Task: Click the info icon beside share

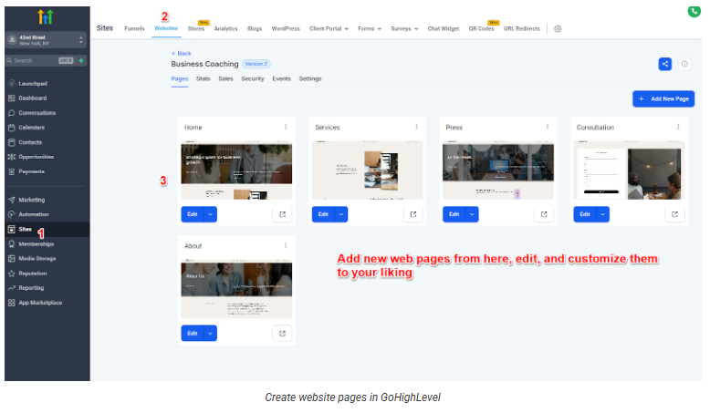Action: coord(684,64)
